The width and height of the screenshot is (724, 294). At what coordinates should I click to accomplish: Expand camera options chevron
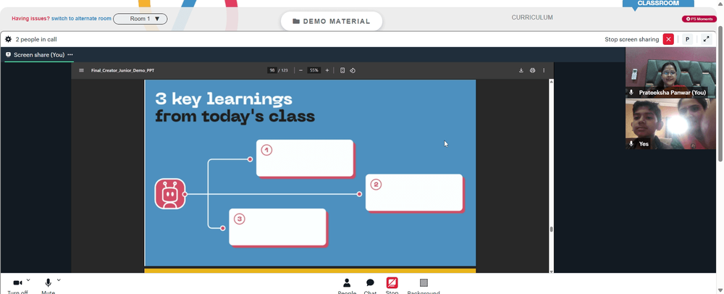click(x=28, y=280)
